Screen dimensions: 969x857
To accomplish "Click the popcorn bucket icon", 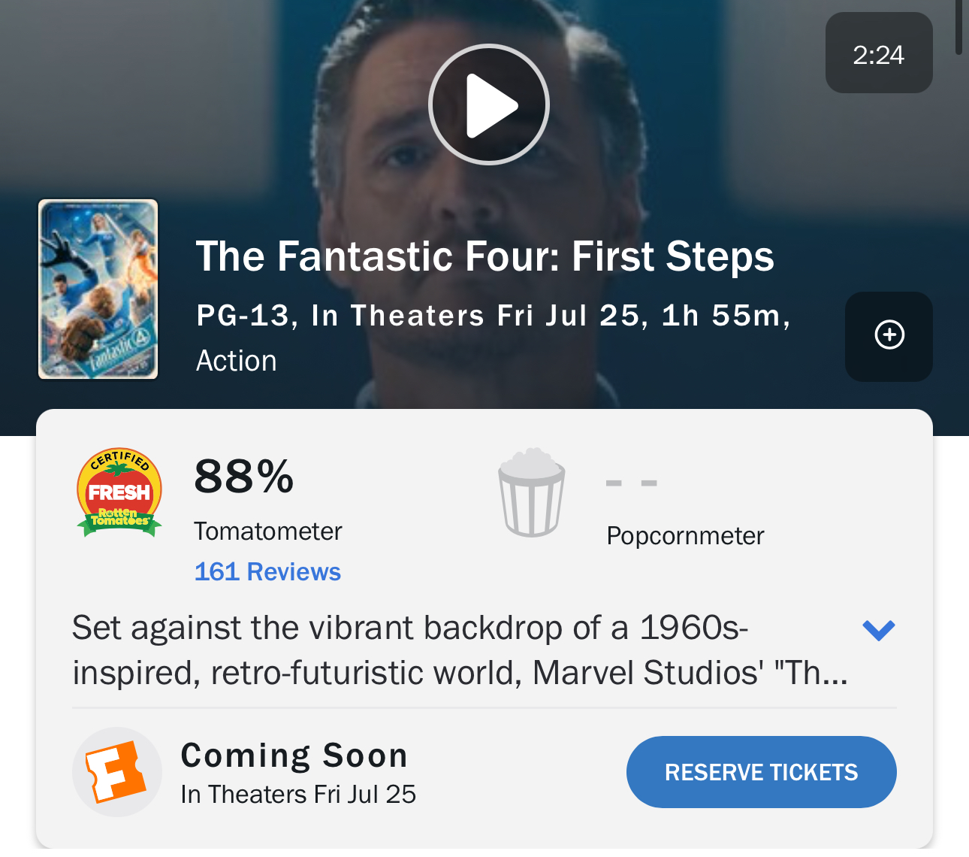I will coord(531,492).
